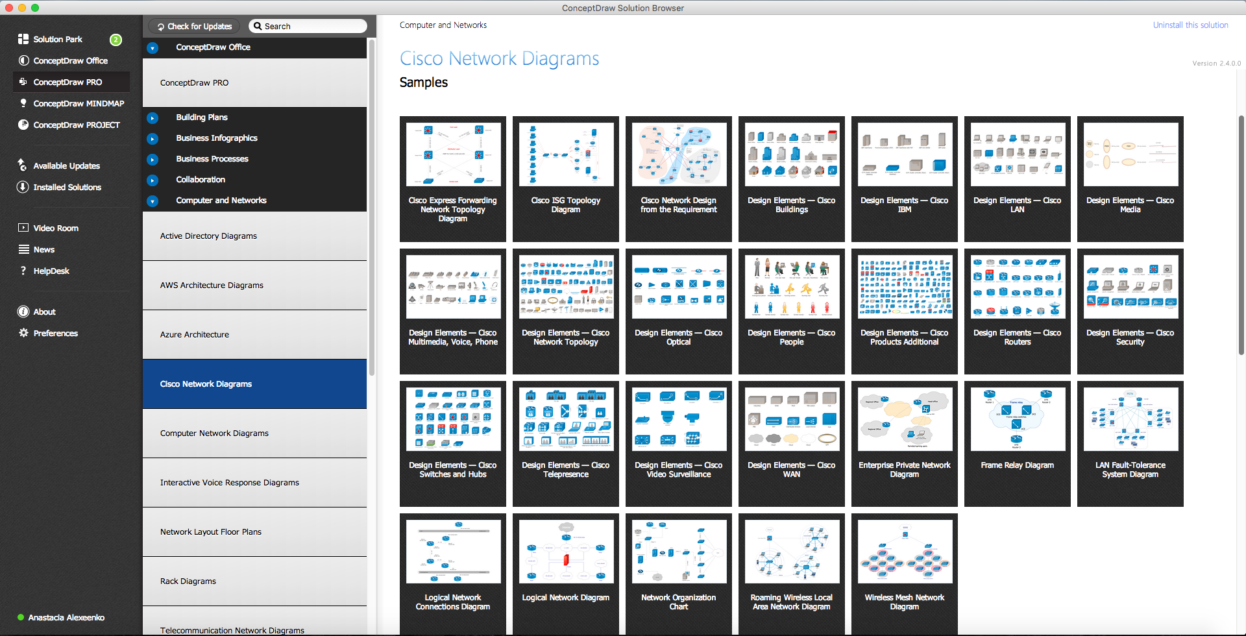This screenshot has height=636, width=1246.
Task: Click the ConceptDraw MINDMAP bulb icon
Action: pyautogui.click(x=23, y=103)
